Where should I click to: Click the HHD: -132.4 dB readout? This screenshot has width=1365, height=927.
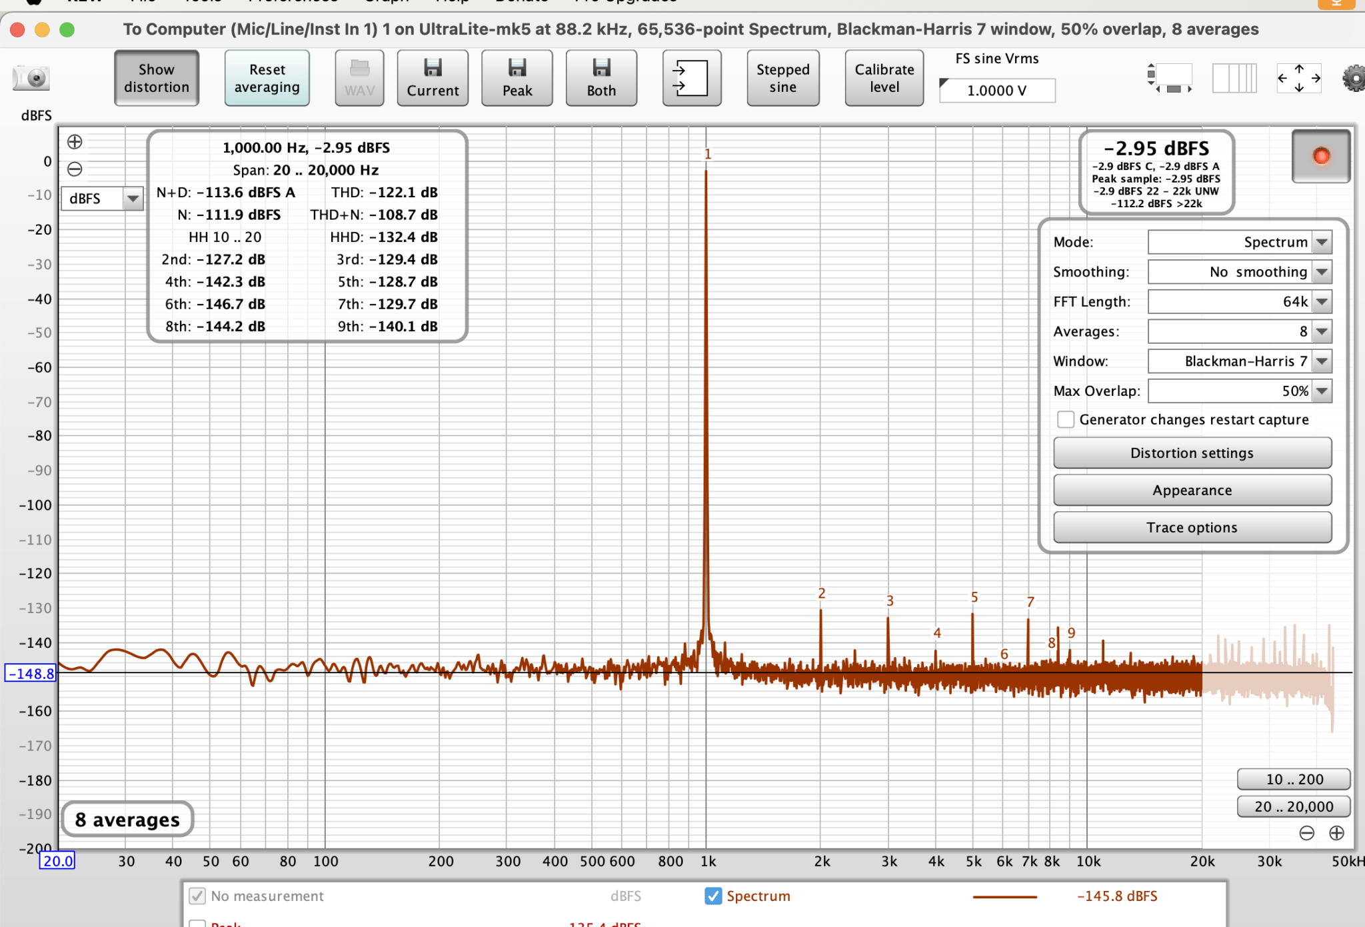[x=384, y=237]
